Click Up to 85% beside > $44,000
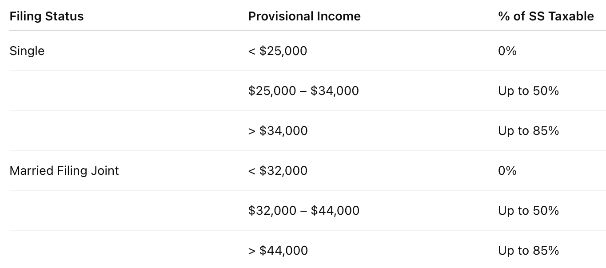The width and height of the screenshot is (606, 268). [x=528, y=251]
